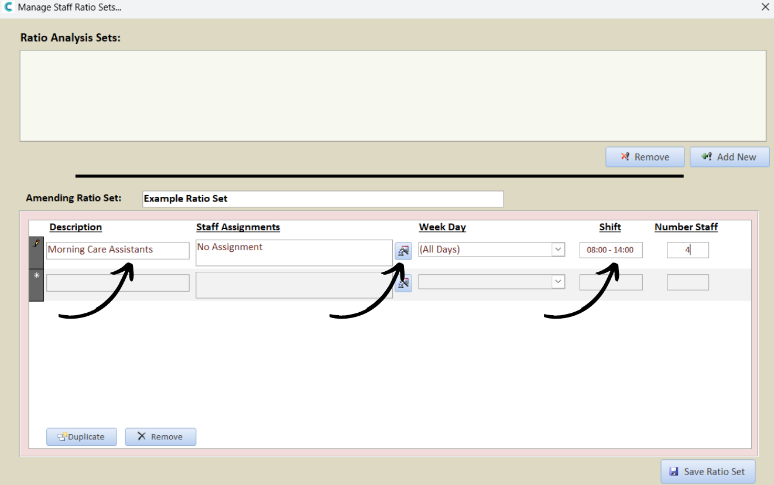Select the pencil row marker for edited row
The width and height of the screenshot is (774, 485).
[36, 254]
